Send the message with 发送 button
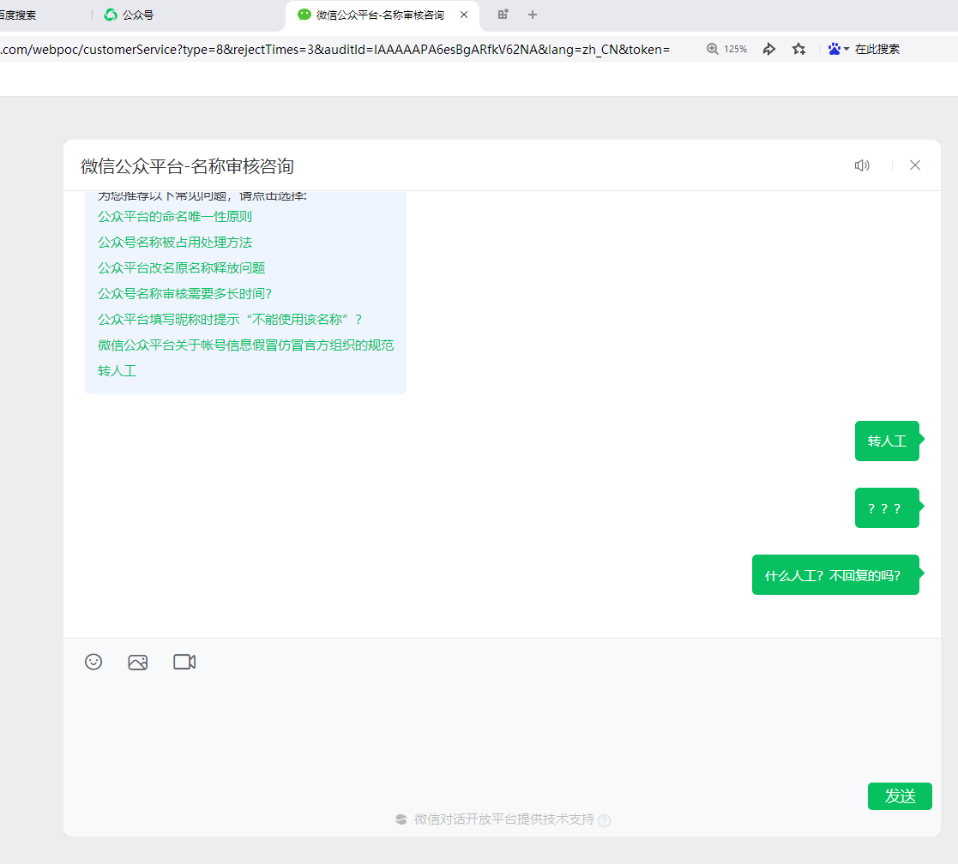Image resolution: width=958 pixels, height=864 pixels. coord(900,796)
